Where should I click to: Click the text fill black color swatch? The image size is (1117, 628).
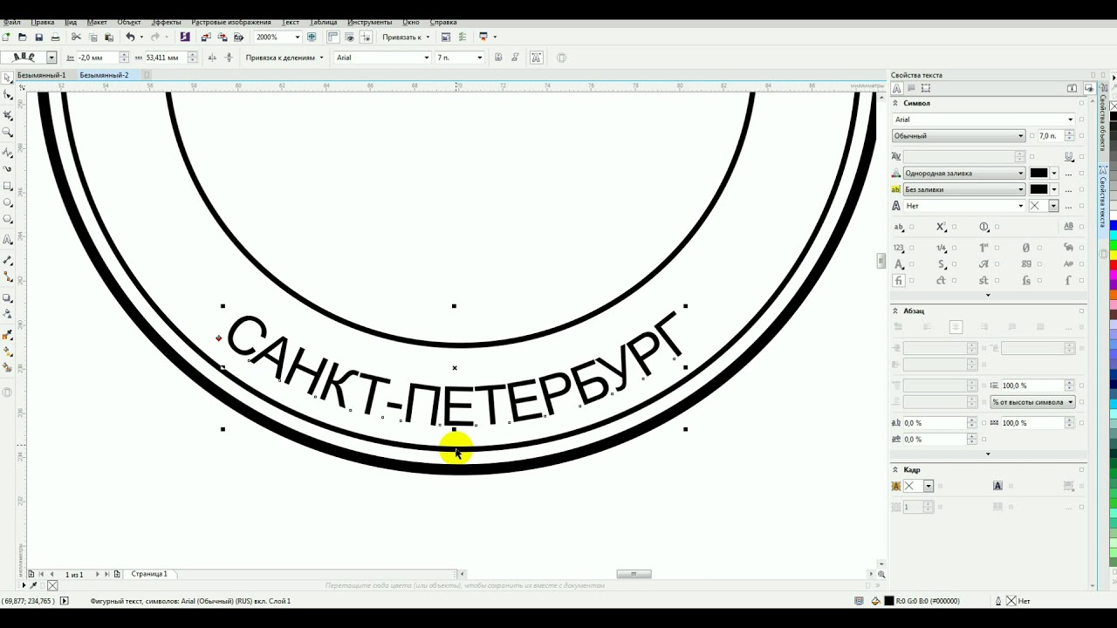pyautogui.click(x=1038, y=174)
